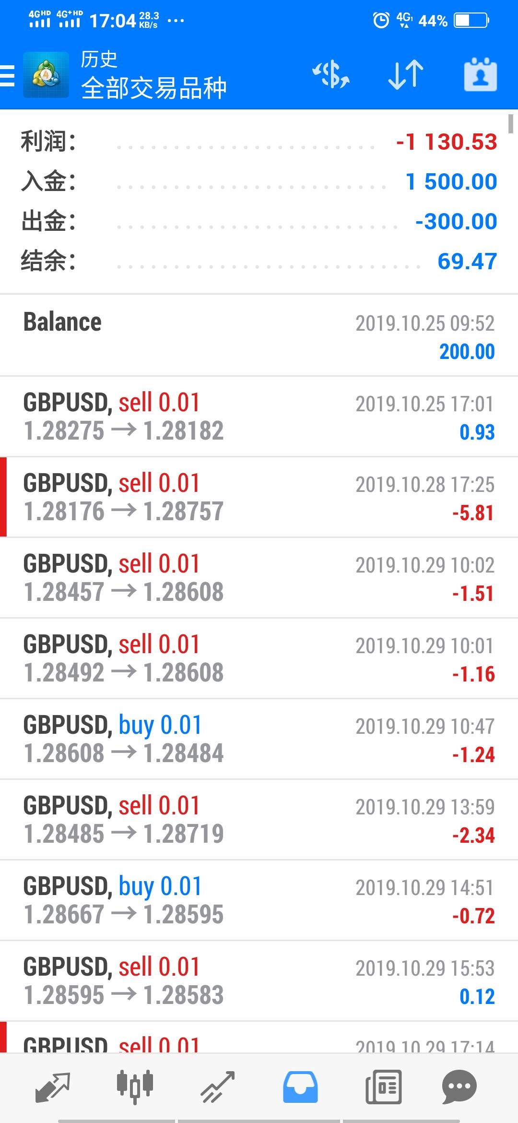Open the chat messages tab
518x1123 pixels.
(x=459, y=1087)
